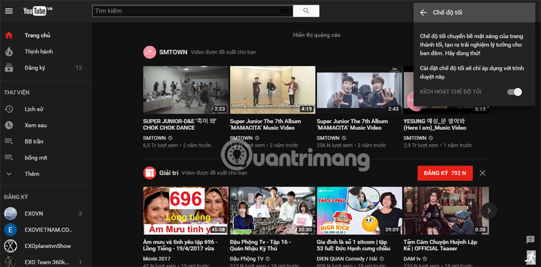
Task: Click the EXO Team 360k channel avatar
Action: point(10,262)
